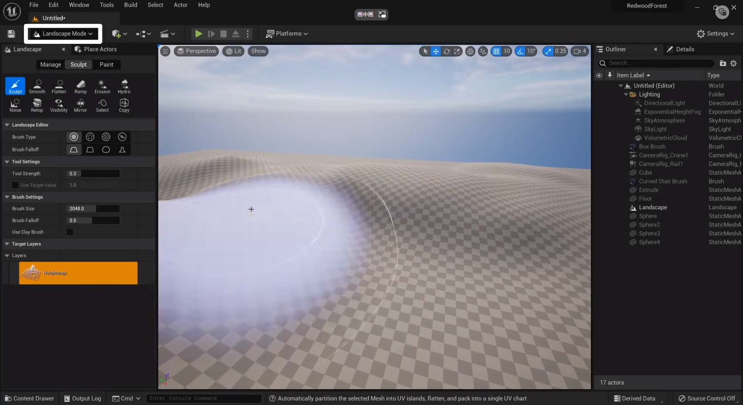Select the Ramp landscape tool
Viewport: 743px width, 405px height.
click(81, 86)
